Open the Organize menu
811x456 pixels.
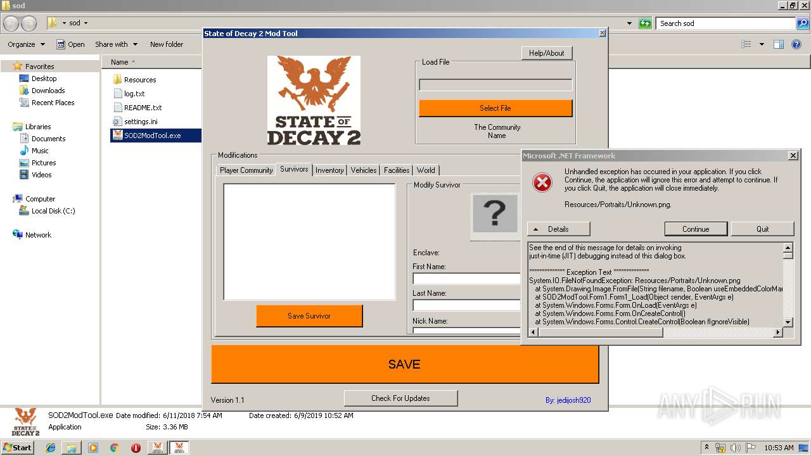click(x=26, y=44)
